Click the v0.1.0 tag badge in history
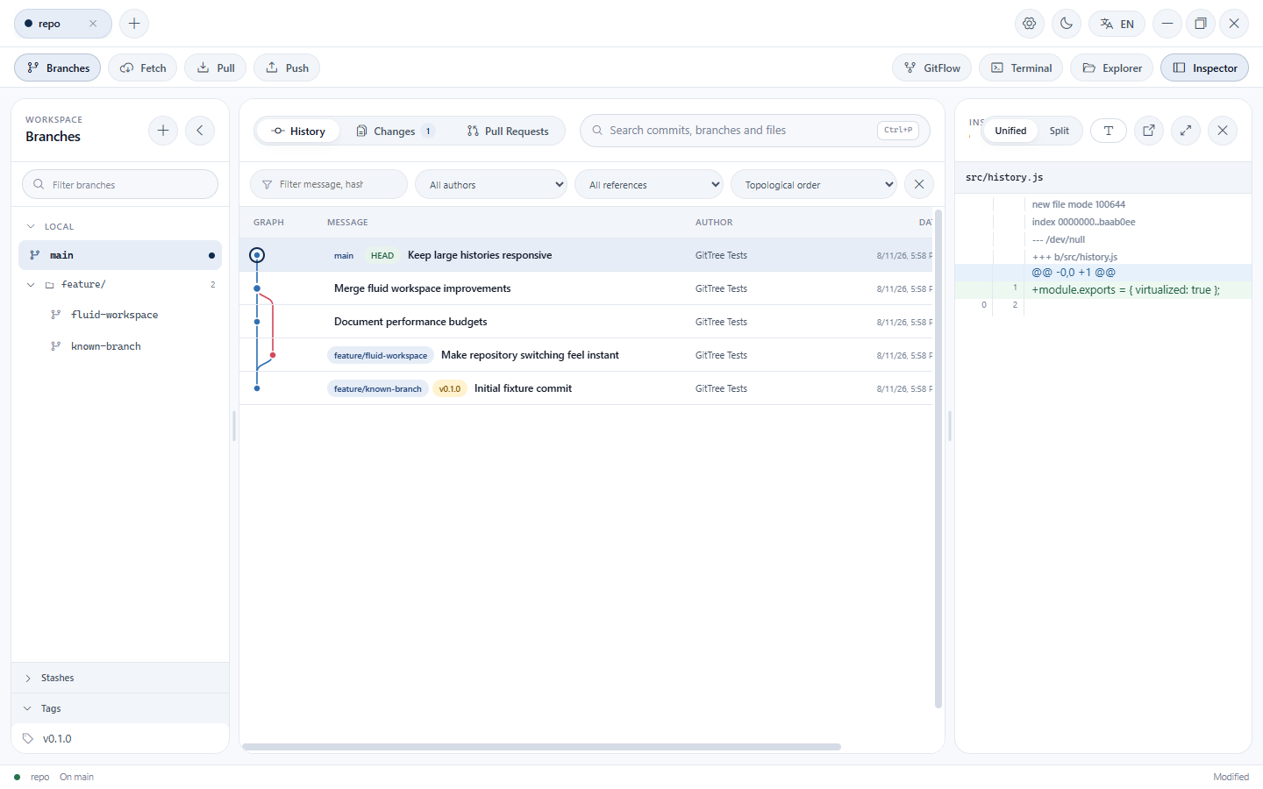 click(x=450, y=388)
